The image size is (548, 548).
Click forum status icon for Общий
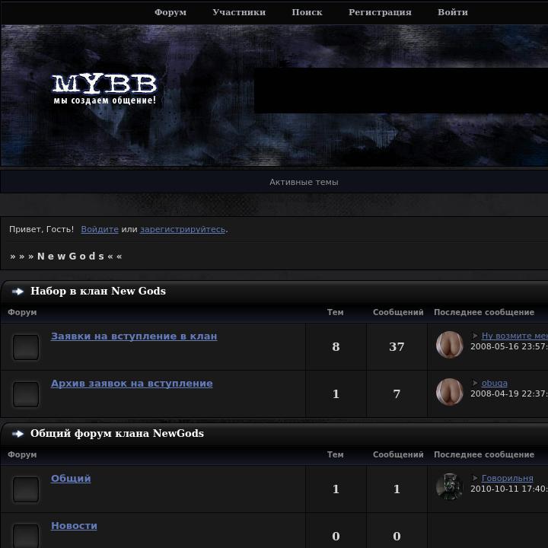26,489
